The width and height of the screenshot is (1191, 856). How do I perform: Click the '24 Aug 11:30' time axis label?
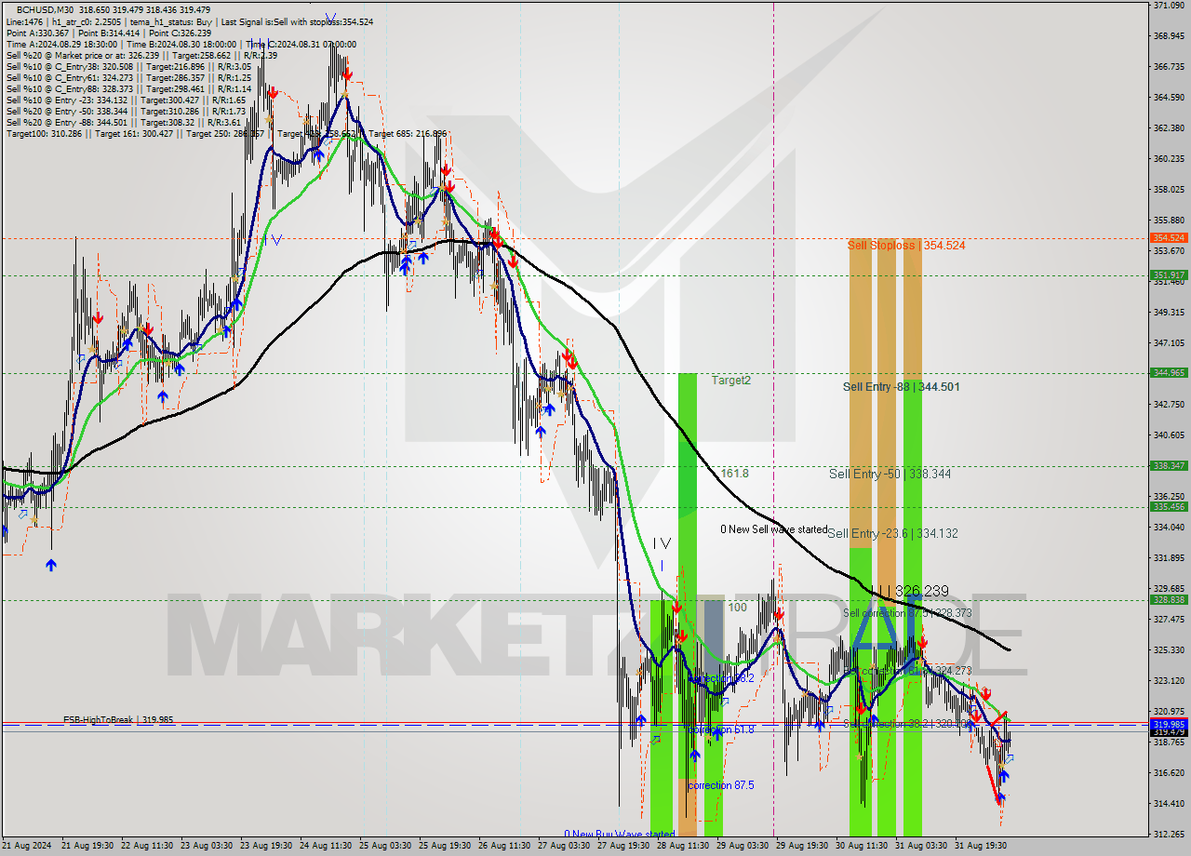(x=326, y=846)
